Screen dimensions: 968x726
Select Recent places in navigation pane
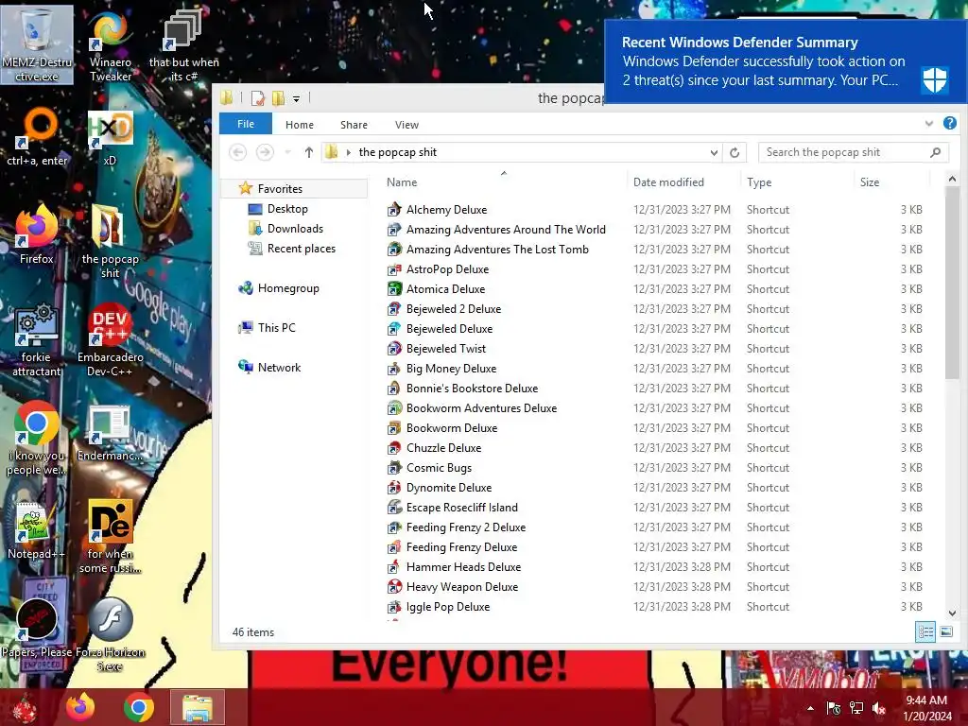pos(302,249)
